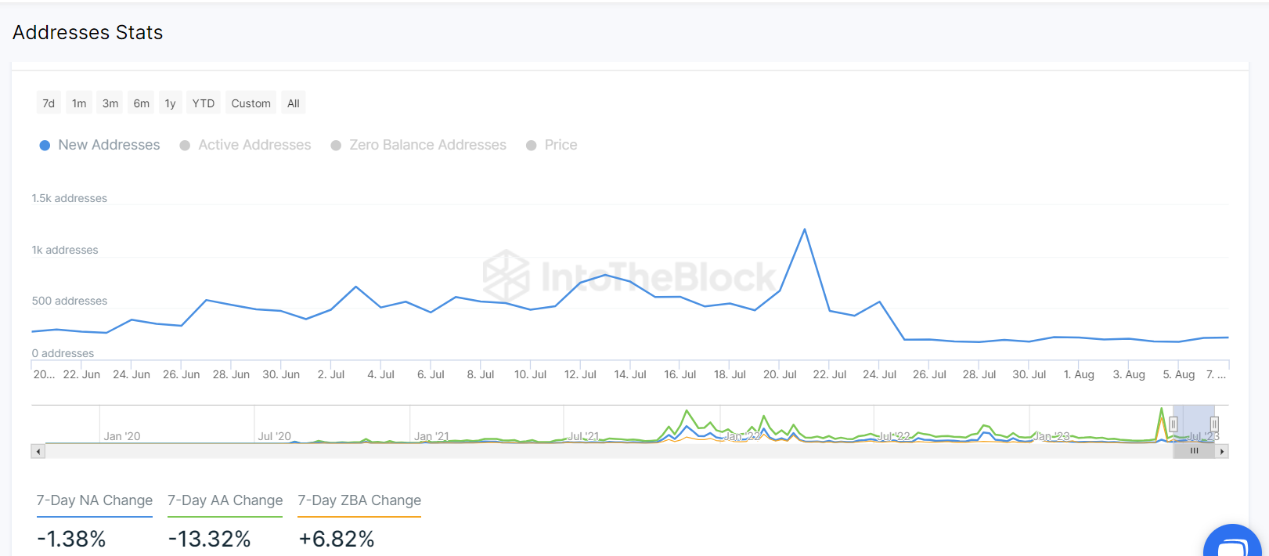The image size is (1269, 556).
Task: Click the gray Active Addresses legend dot
Action: [x=185, y=146]
